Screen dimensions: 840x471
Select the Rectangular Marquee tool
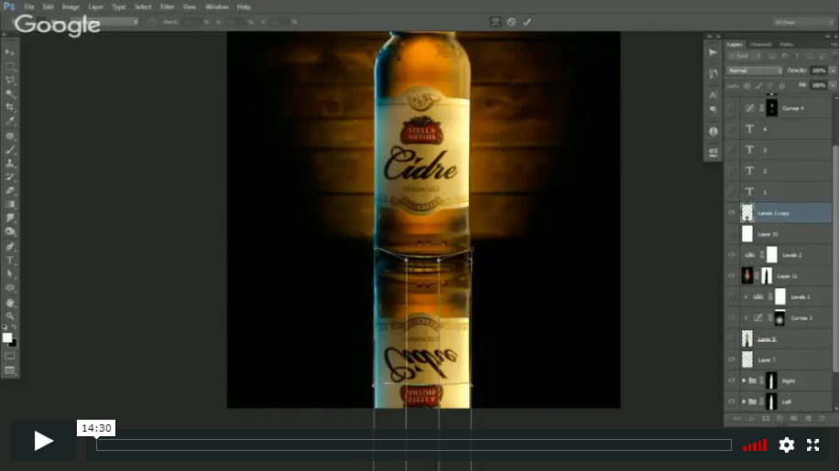(10, 66)
